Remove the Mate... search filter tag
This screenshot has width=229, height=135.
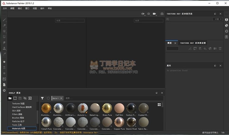click(x=61, y=98)
